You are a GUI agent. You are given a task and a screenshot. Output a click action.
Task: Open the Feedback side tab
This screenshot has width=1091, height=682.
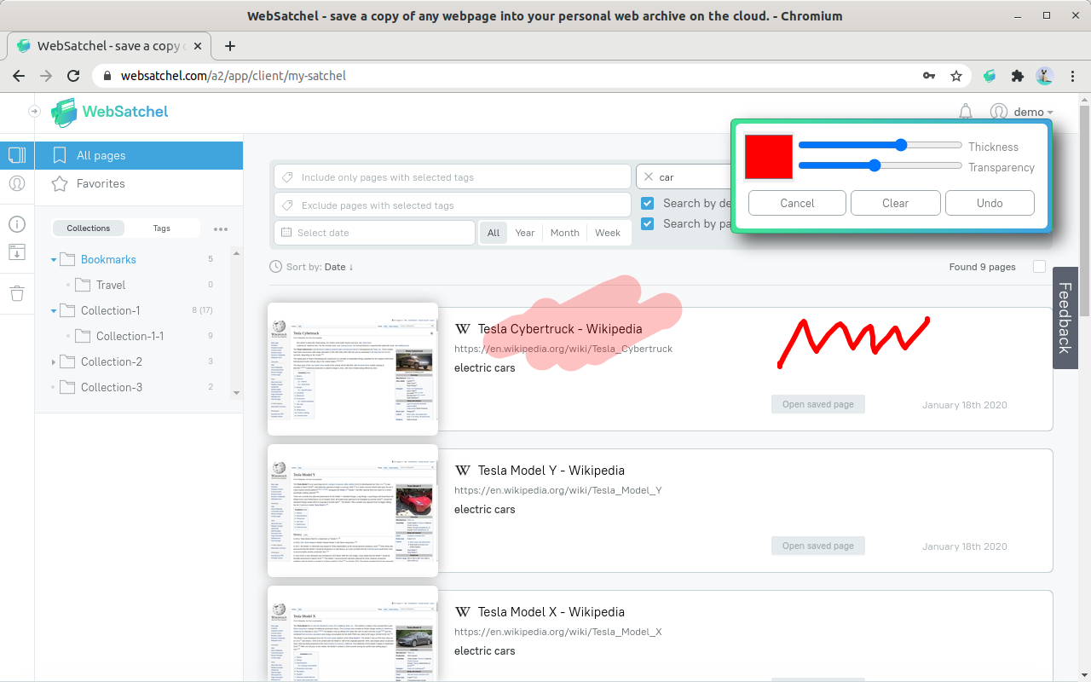pos(1065,318)
